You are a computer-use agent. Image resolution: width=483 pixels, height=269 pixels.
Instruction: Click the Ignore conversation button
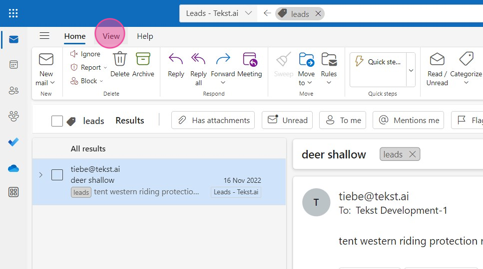(85, 54)
